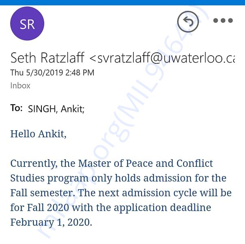Open the Inbox folder label
This screenshot has width=245, height=244.
[20, 86]
